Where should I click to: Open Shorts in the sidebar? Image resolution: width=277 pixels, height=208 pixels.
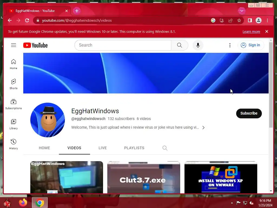[x=14, y=84]
